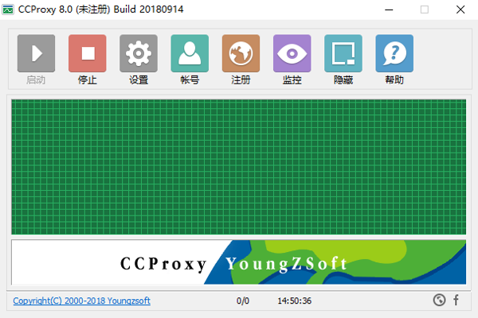Click the 14:50:36 clock in status bar
Viewport: 478px width, 318px height.
coord(294,301)
